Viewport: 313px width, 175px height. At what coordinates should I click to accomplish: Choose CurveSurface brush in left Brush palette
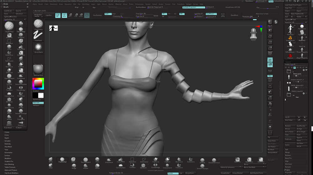(9, 94)
